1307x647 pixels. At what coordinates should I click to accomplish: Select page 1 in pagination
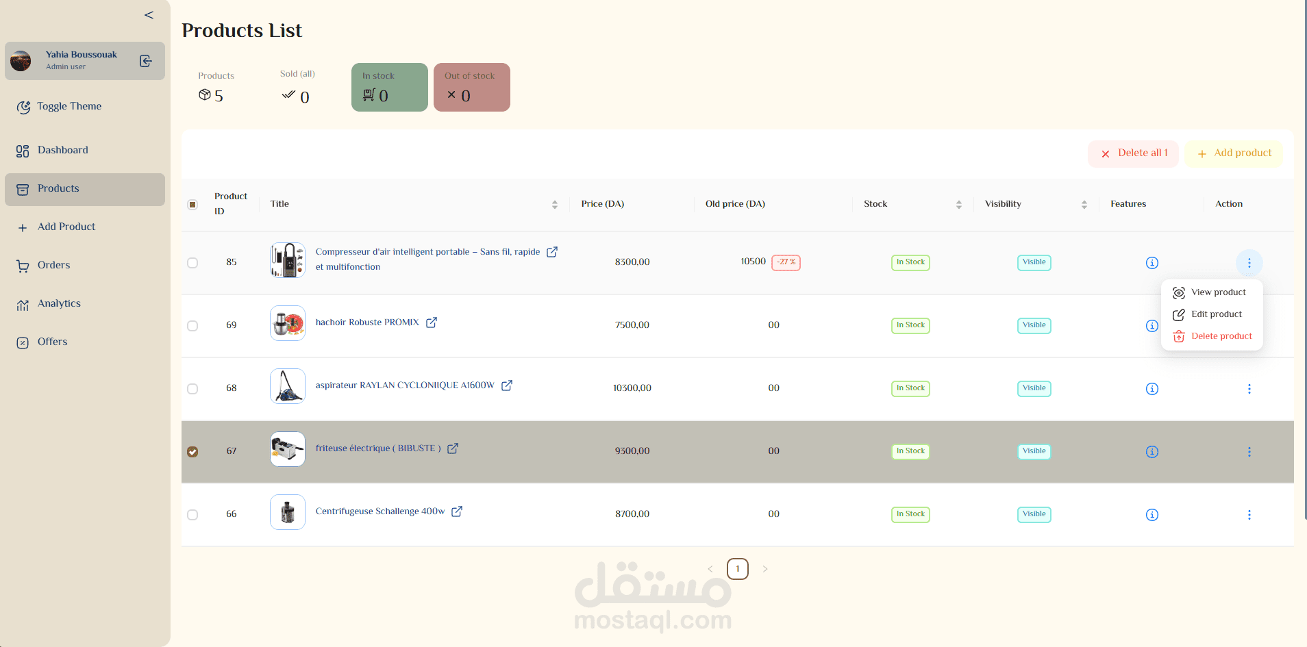coord(738,569)
